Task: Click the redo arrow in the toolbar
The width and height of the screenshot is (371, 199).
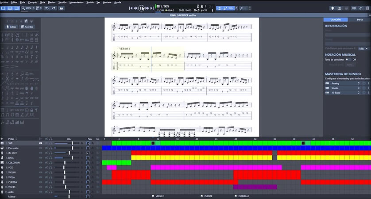Action: [54, 8]
